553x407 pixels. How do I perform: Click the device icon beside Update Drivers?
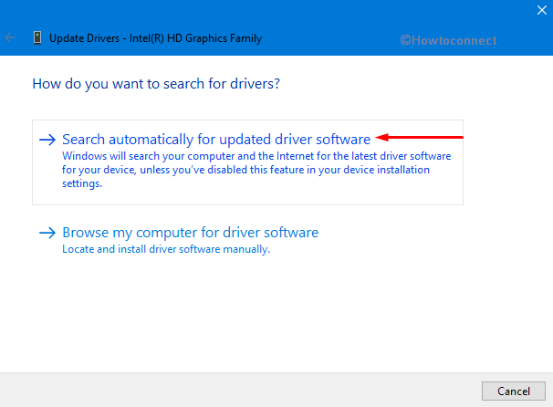(37, 37)
